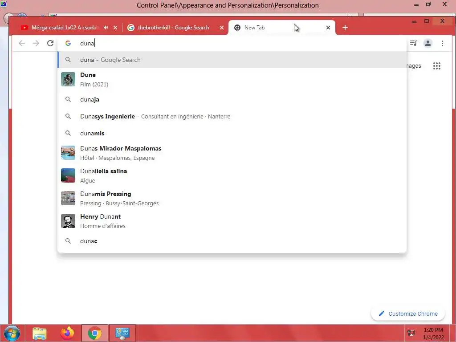Switch to thebrotherkill Google Search tab
This screenshot has height=342, width=456.
click(173, 28)
